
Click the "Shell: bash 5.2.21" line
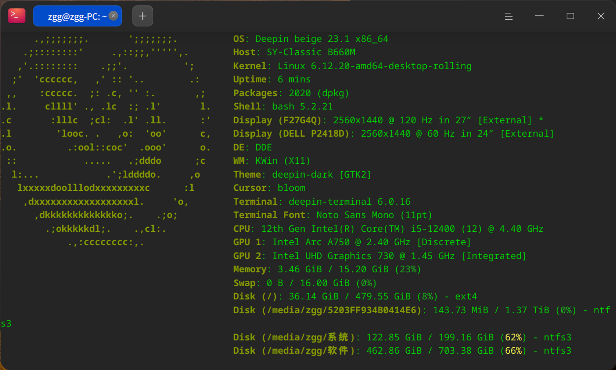pyautogui.click(x=283, y=107)
